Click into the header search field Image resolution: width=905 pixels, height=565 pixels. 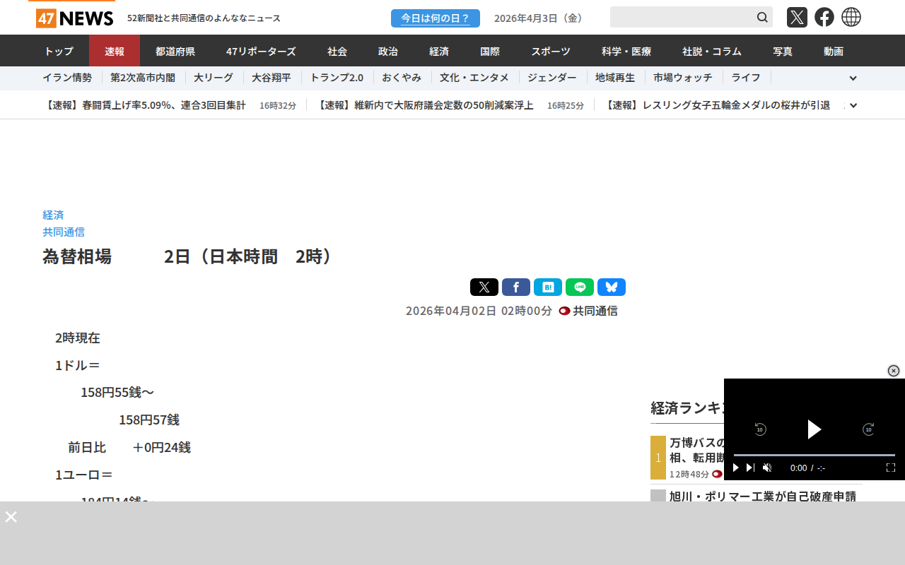click(680, 17)
